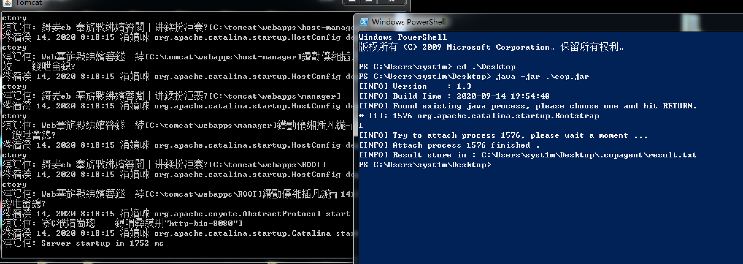Click the result.txt path in PowerShell output
743x264 pixels.
pos(589,155)
